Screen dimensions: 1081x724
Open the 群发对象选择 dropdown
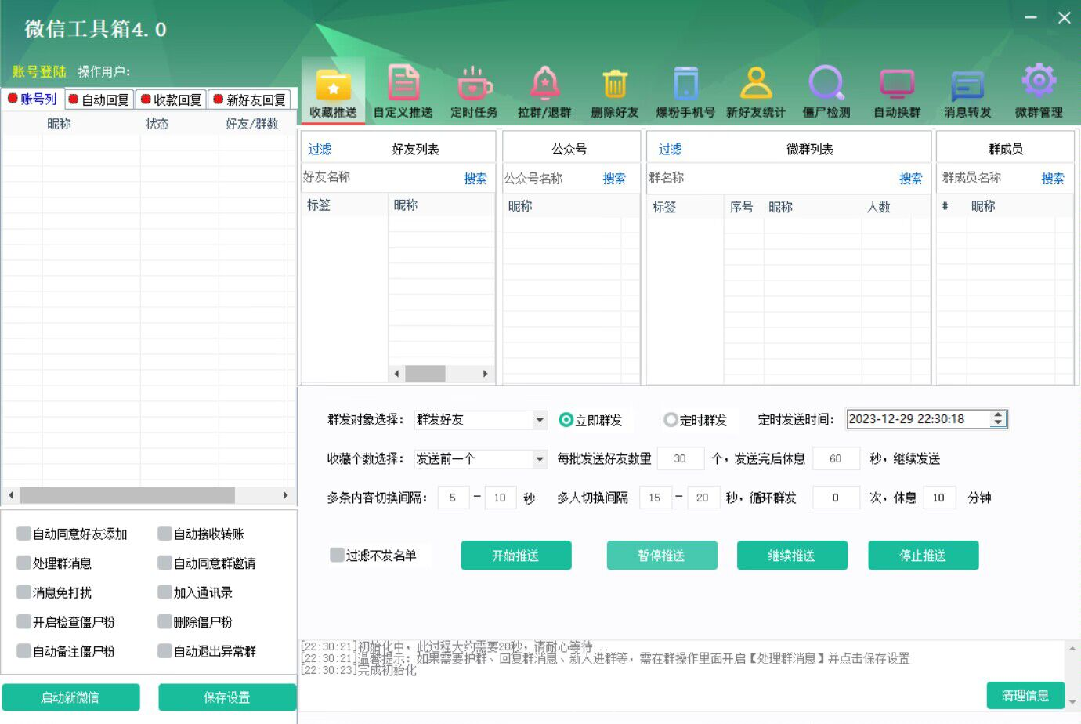point(539,419)
